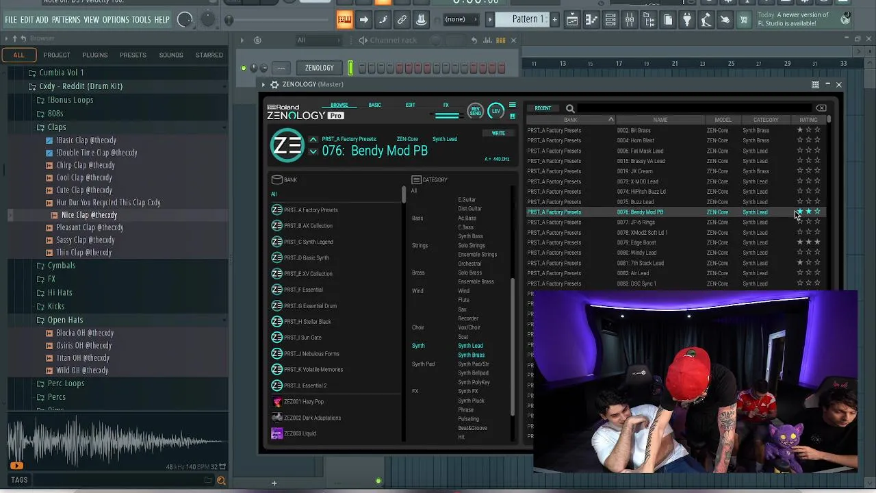Click the ZENOLOGY hamburger menu icon
This screenshot has width=876, height=493.
[512, 105]
